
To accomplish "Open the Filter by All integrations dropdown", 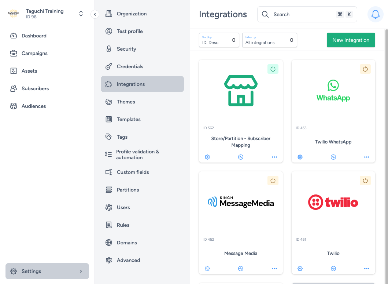I will click(269, 40).
